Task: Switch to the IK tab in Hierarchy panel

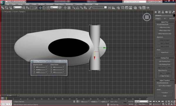Action: (165, 19)
